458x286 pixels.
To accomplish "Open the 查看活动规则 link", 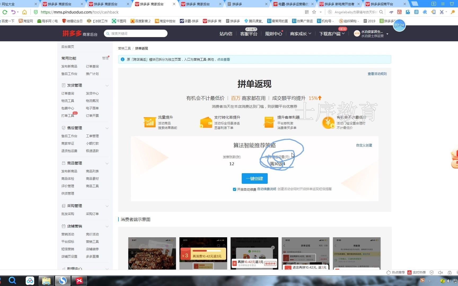I will point(377,74).
